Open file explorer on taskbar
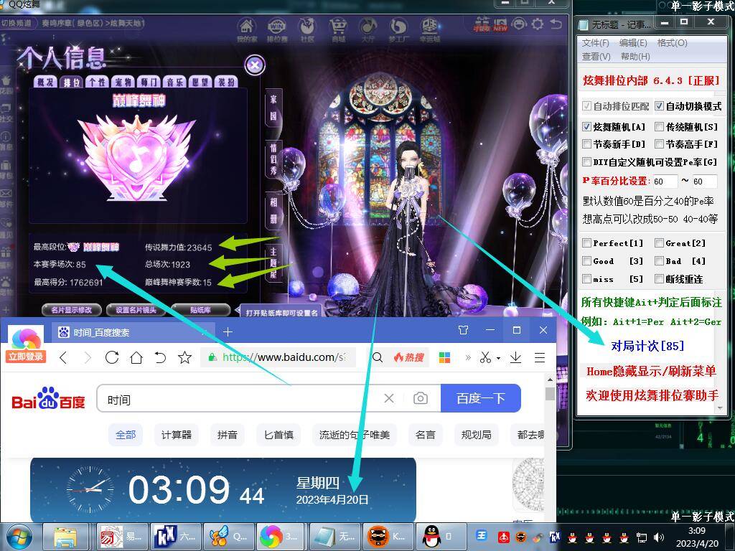The width and height of the screenshot is (735, 551). [65, 537]
